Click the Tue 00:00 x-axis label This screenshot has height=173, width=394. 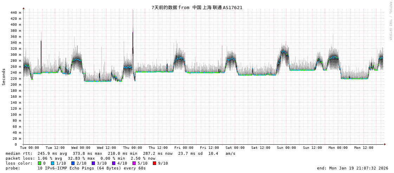(30, 148)
